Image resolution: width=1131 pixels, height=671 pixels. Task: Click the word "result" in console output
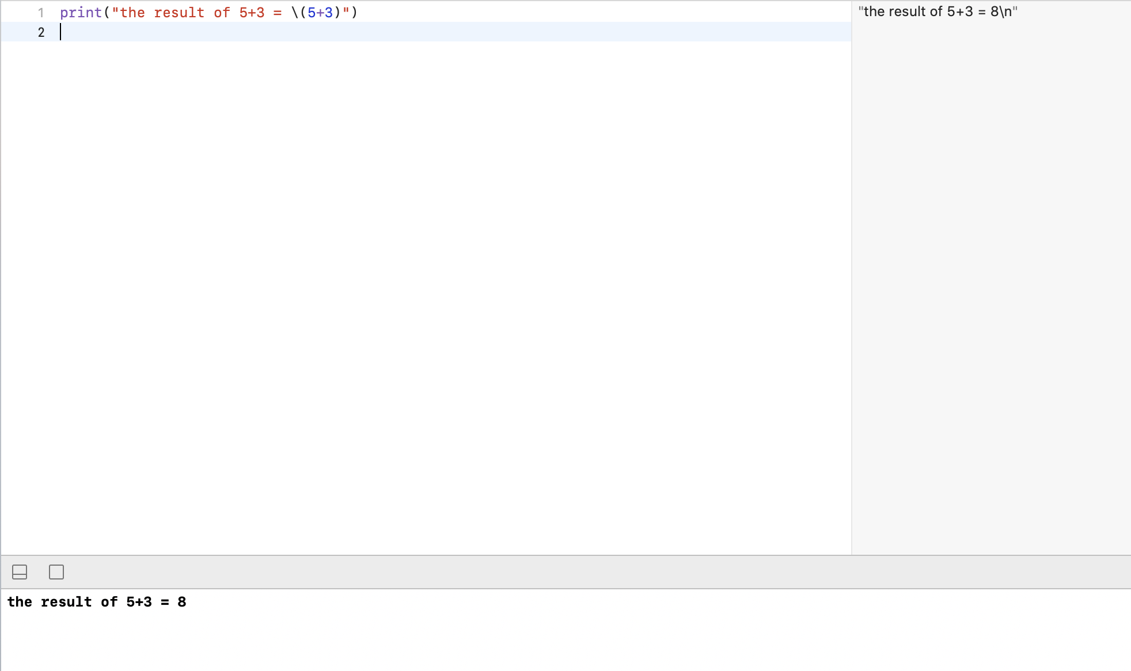pyautogui.click(x=66, y=602)
